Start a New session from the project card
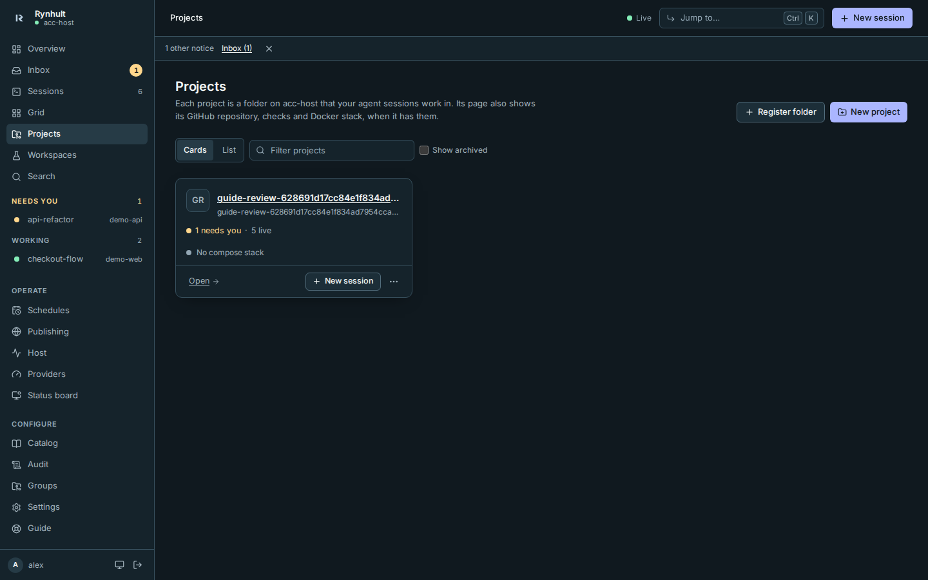Viewport: 928px width, 580px height. point(343,282)
